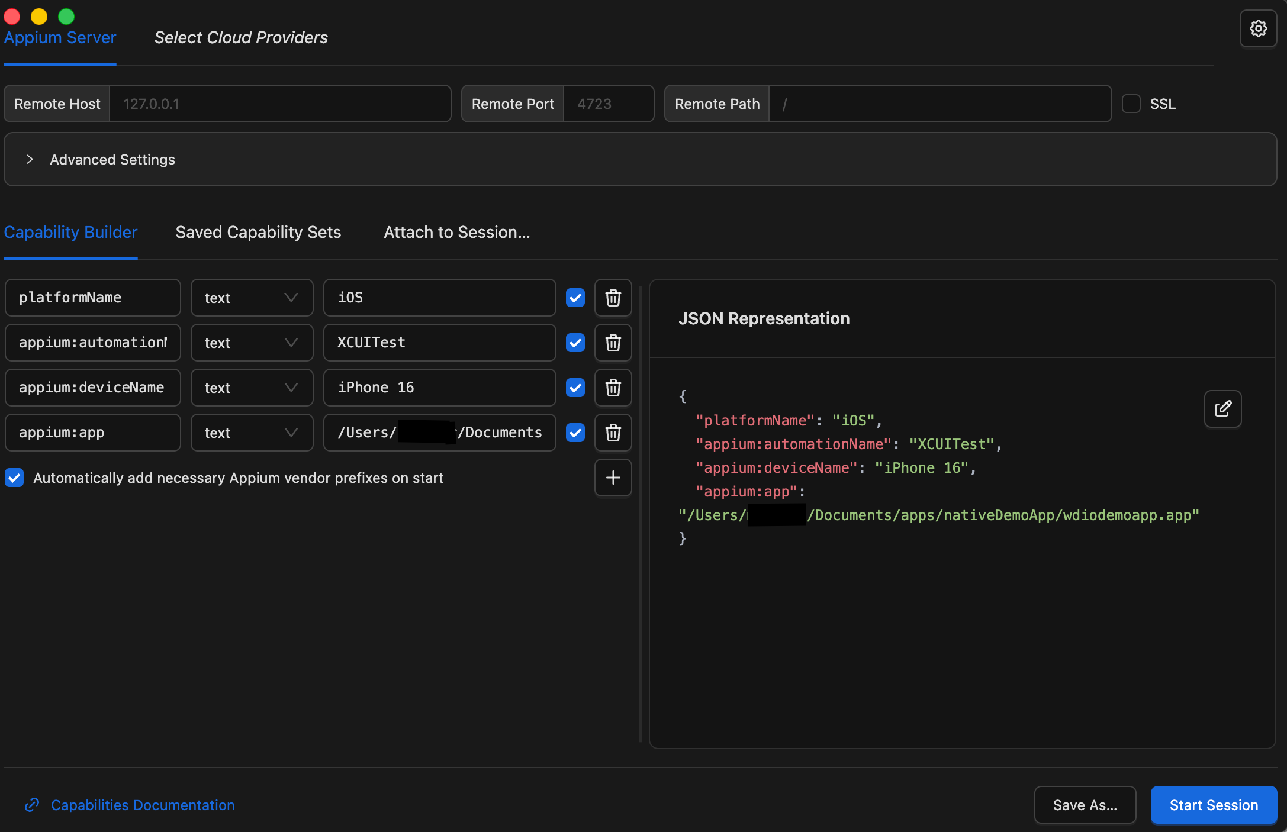
Task: Switch to Saved Capability Sets tab
Action: (258, 232)
